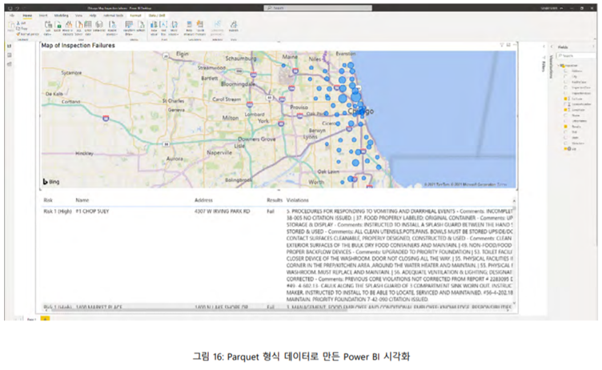
Task: Click the table's vertical scrollbar
Action: pyautogui.click(x=514, y=254)
